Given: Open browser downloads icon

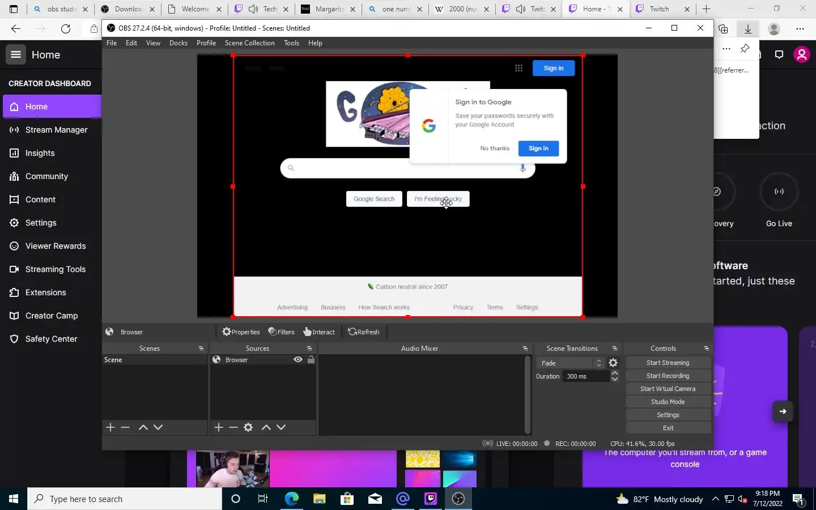Looking at the screenshot, I should click(x=748, y=28).
